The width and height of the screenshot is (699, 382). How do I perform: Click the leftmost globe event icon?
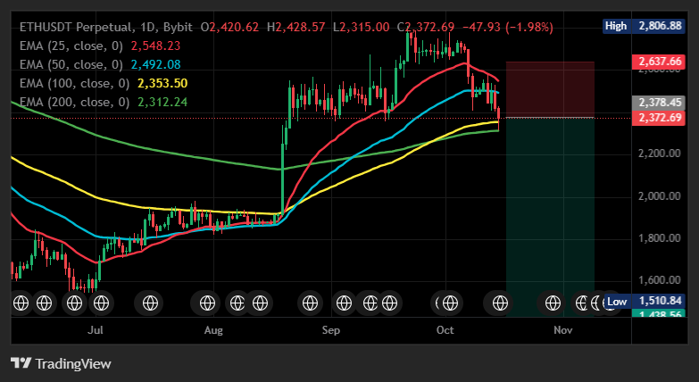click(x=21, y=303)
